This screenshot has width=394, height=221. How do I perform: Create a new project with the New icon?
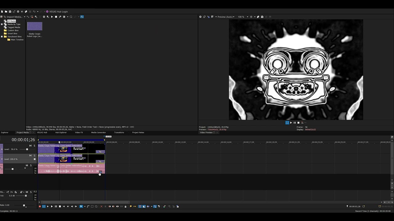coord(2,12)
